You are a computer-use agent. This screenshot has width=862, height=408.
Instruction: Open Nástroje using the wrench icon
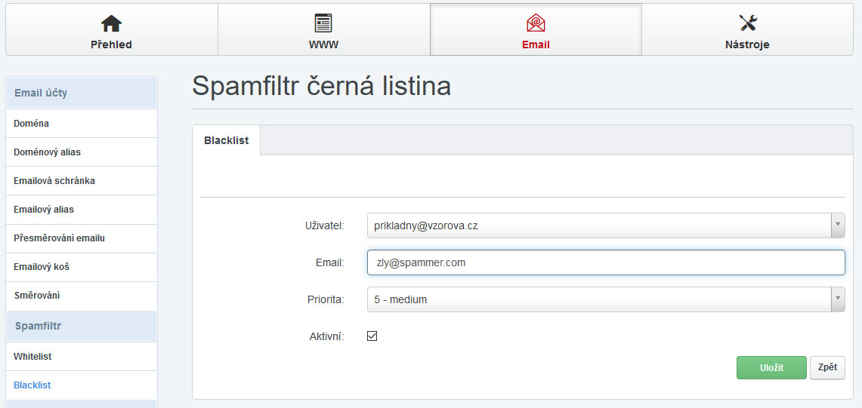[x=747, y=23]
